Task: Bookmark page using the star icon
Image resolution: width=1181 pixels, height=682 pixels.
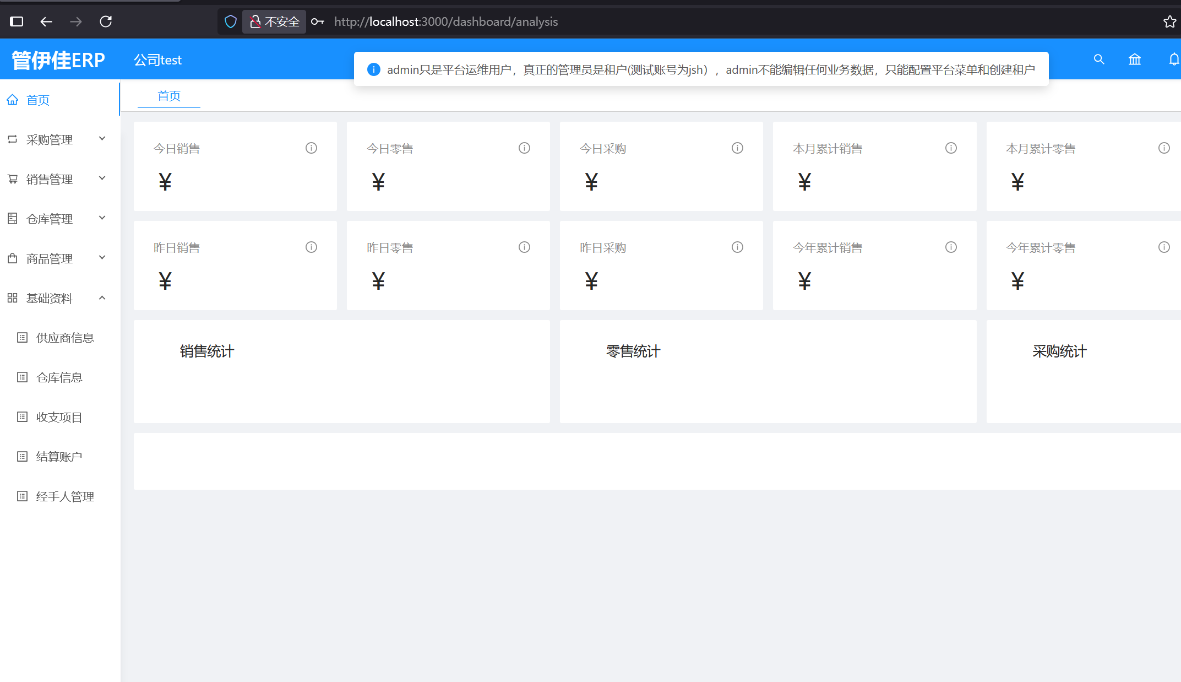Action: click(x=1169, y=21)
